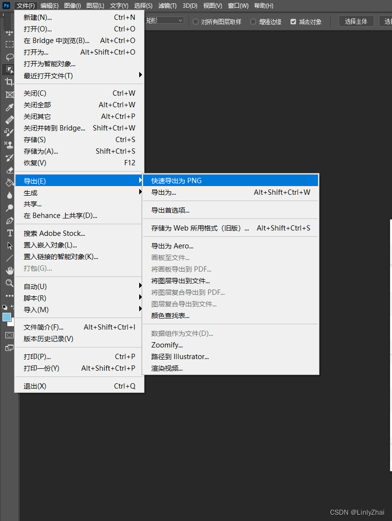Screen dimensions: 392x521
Task: Click the default foreground/background colors icon
Action: 5,307
